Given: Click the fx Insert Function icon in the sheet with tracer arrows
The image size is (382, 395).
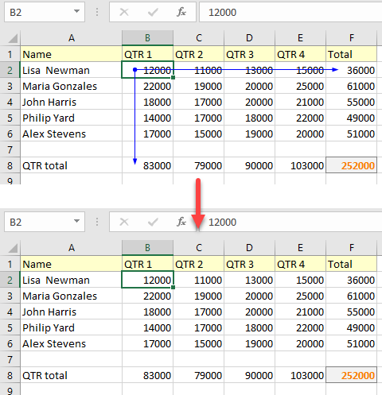Looking at the screenshot, I should point(181,12).
